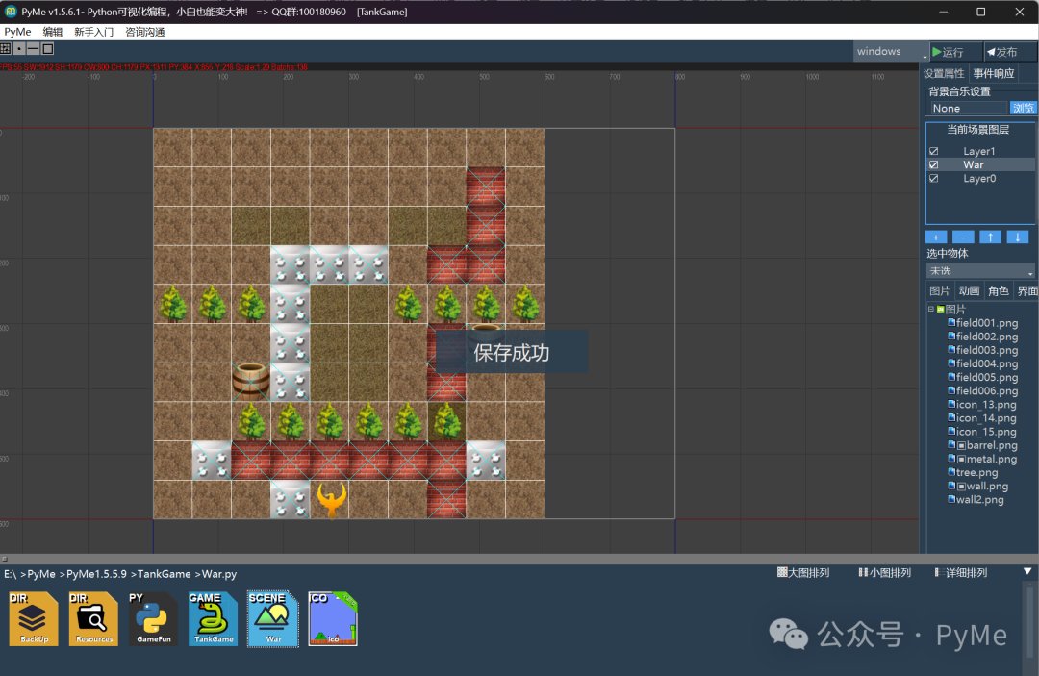Open the Resources directory icon
Viewport: 1039px width, 676px height.
coord(93,618)
